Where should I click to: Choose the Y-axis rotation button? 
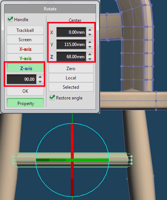point(25,58)
